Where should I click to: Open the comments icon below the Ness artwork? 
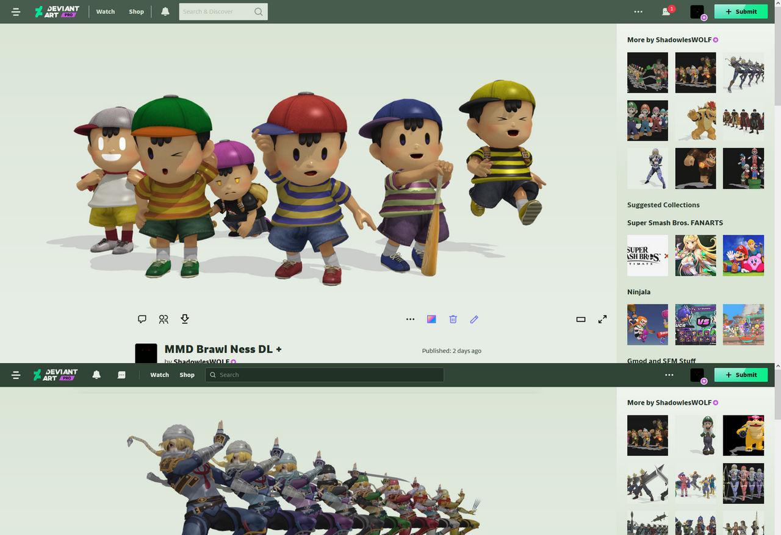(142, 319)
